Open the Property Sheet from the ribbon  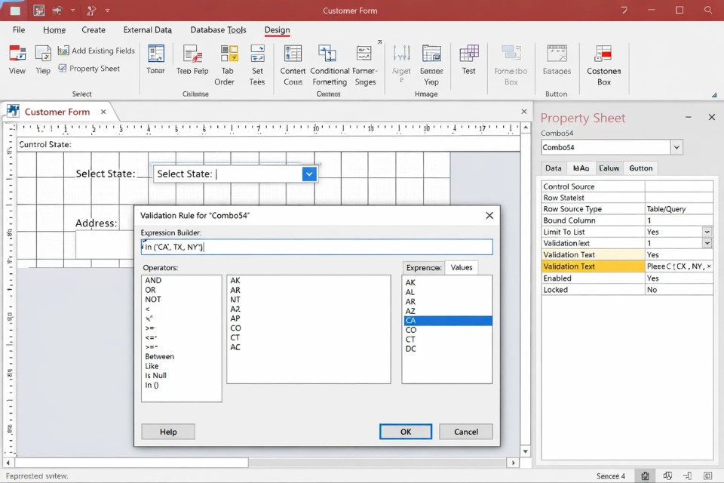pos(90,68)
